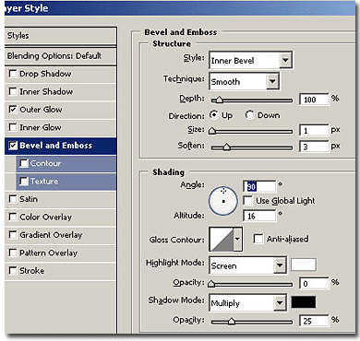Check the Use Global Light option
The height and width of the screenshot is (341, 360).
point(247,201)
